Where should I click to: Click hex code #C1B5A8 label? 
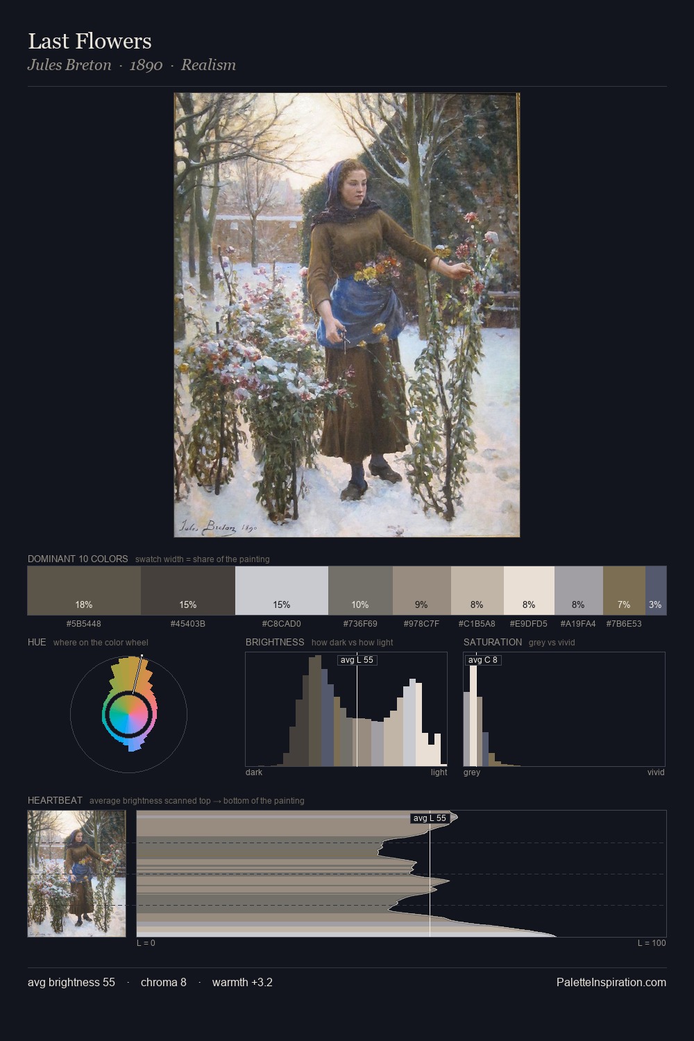coord(477,624)
